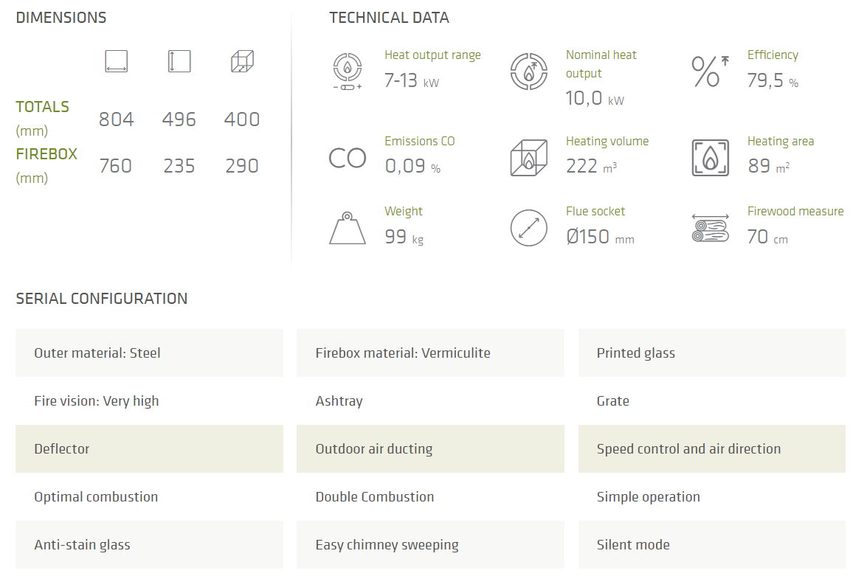This screenshot has width=853, height=576.
Task: Click the nominal heat output icon
Action: point(528,72)
